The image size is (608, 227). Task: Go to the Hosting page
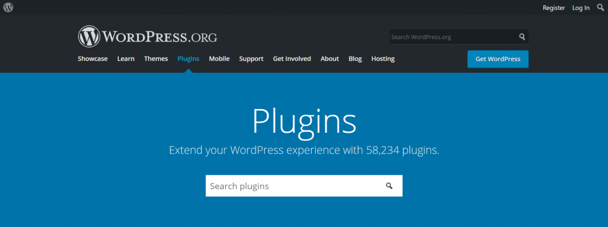(x=383, y=59)
